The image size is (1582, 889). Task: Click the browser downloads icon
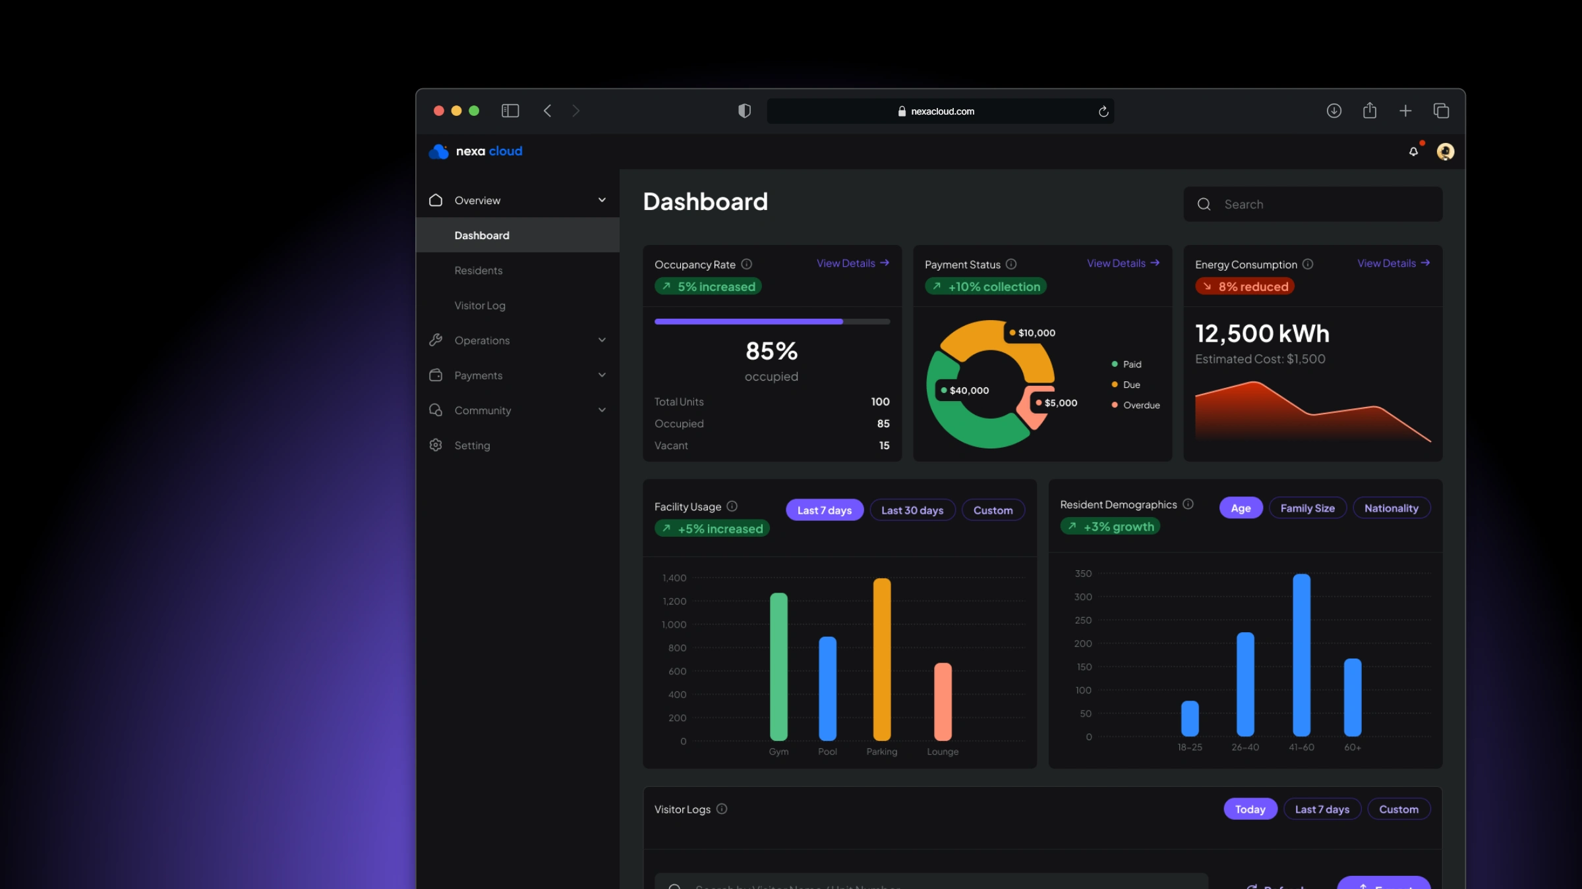pos(1333,111)
